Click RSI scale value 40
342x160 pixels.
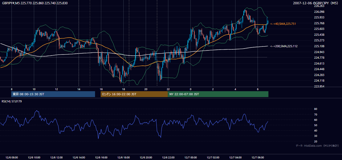(316, 130)
